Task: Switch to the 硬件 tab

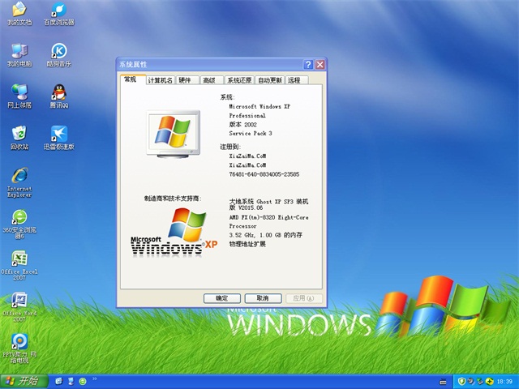Action: point(185,80)
